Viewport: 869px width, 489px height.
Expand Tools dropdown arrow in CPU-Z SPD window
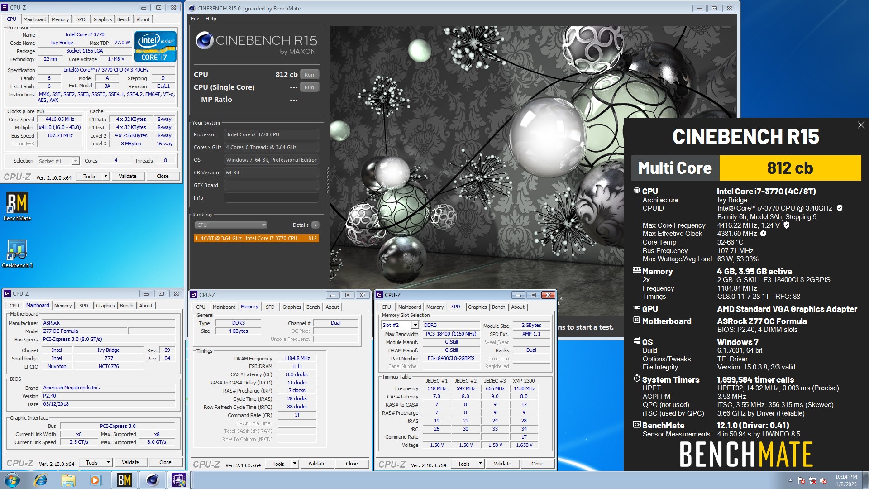pyautogui.click(x=480, y=464)
